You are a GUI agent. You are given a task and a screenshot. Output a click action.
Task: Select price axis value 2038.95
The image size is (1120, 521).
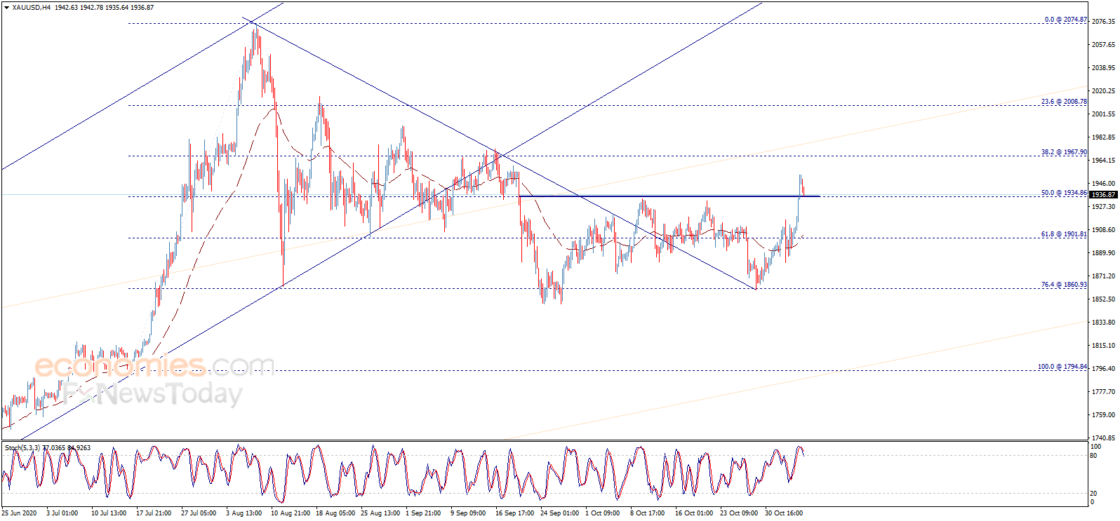(1103, 68)
